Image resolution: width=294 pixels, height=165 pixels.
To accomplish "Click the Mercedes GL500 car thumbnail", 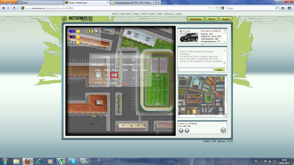I will pos(189,37).
